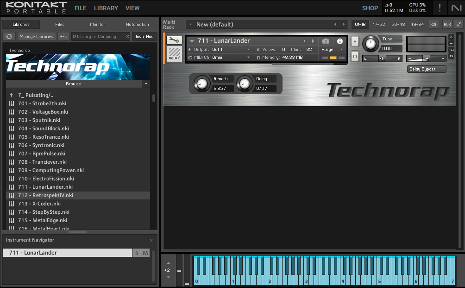Select 712 - RetrospektiV.nki

pyautogui.click(x=78, y=195)
